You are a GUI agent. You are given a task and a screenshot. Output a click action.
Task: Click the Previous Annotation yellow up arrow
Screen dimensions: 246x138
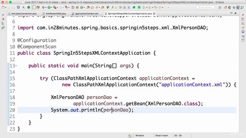click(x=150, y=7)
